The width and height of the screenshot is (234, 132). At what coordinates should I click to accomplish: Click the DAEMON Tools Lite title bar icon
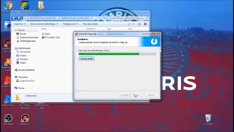(x=76, y=34)
